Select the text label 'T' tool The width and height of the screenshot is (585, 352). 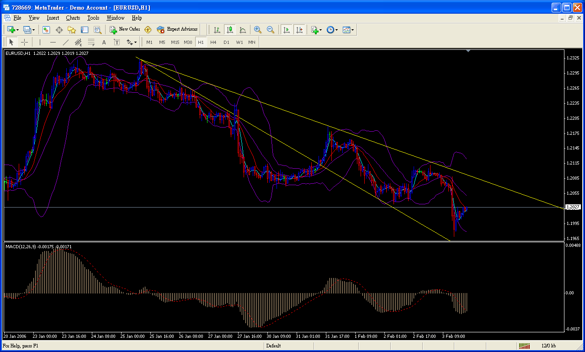(117, 43)
